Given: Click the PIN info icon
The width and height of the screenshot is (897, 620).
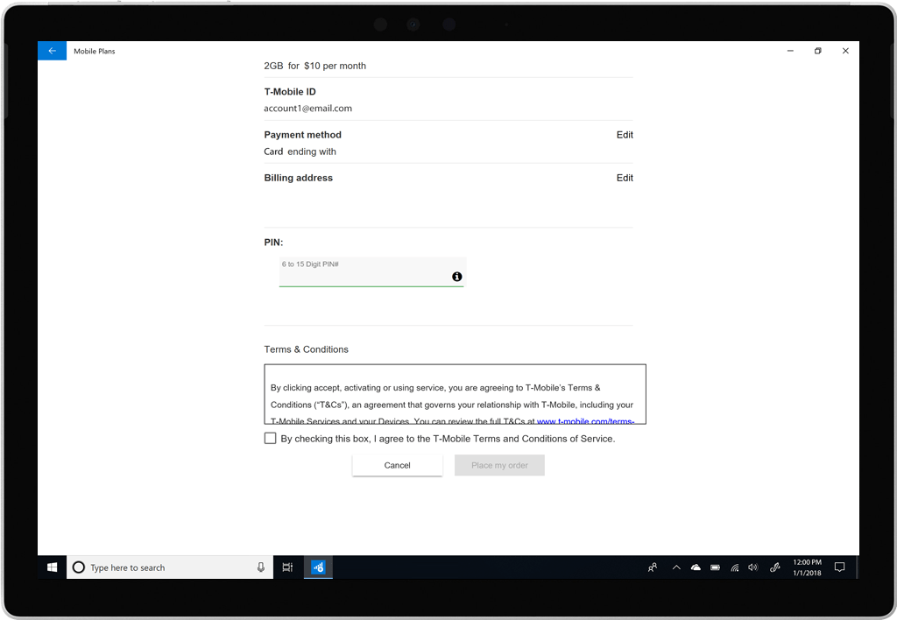Looking at the screenshot, I should click(457, 276).
